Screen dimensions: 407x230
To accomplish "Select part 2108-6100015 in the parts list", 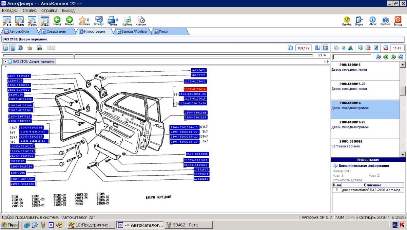I will pos(365,71).
